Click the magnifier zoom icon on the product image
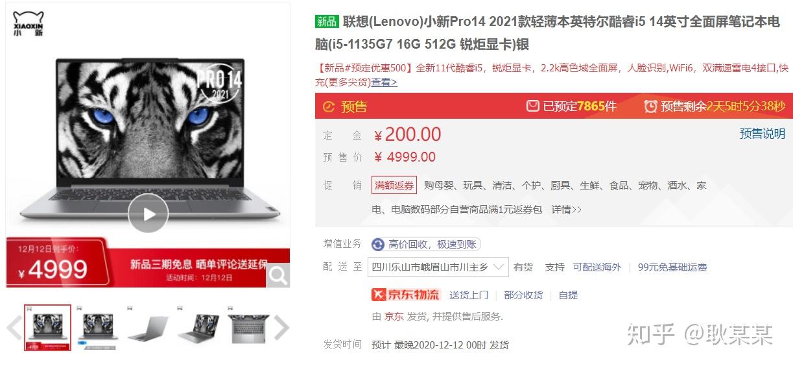Screen dimensions: 793x366 pos(278,275)
